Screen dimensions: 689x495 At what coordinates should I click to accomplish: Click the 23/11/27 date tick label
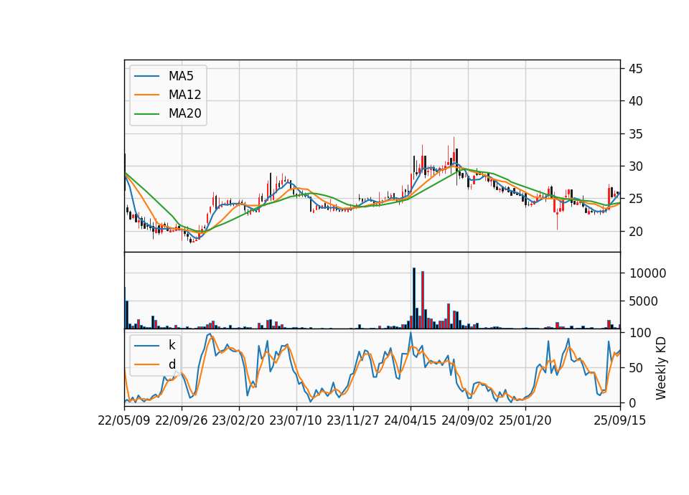point(353,420)
